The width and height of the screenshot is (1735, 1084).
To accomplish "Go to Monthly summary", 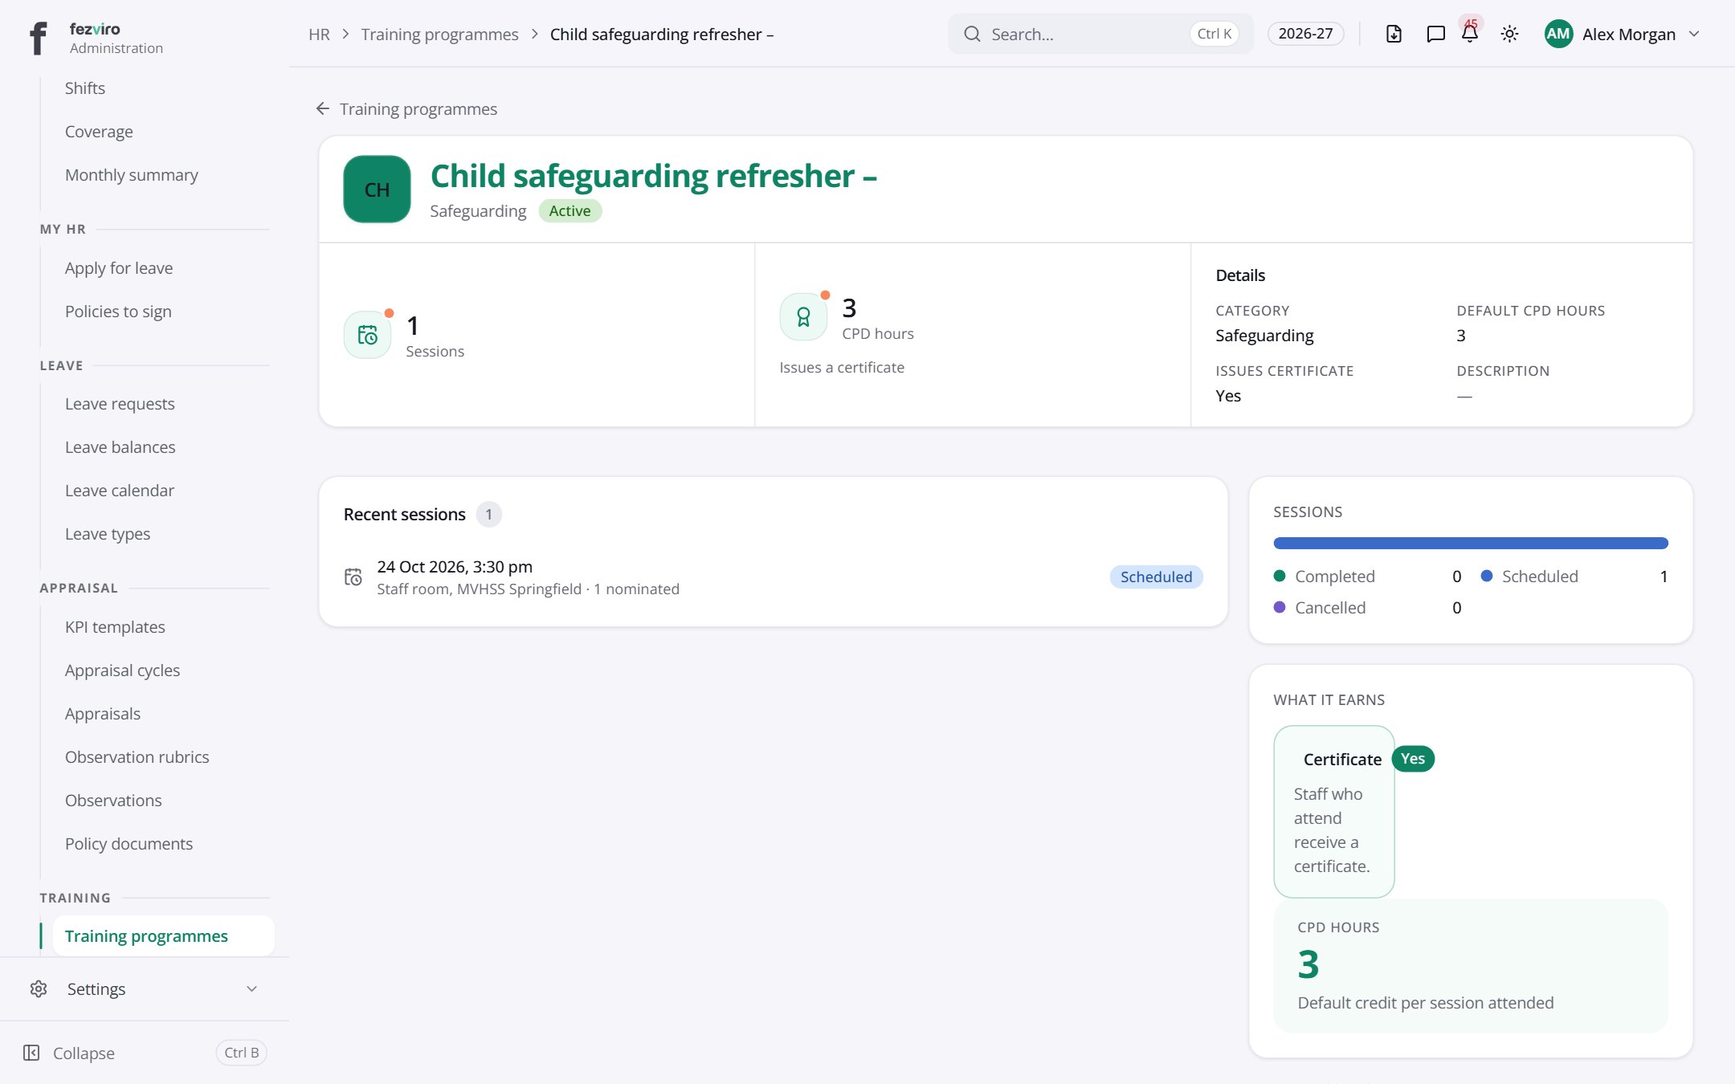I will (132, 174).
